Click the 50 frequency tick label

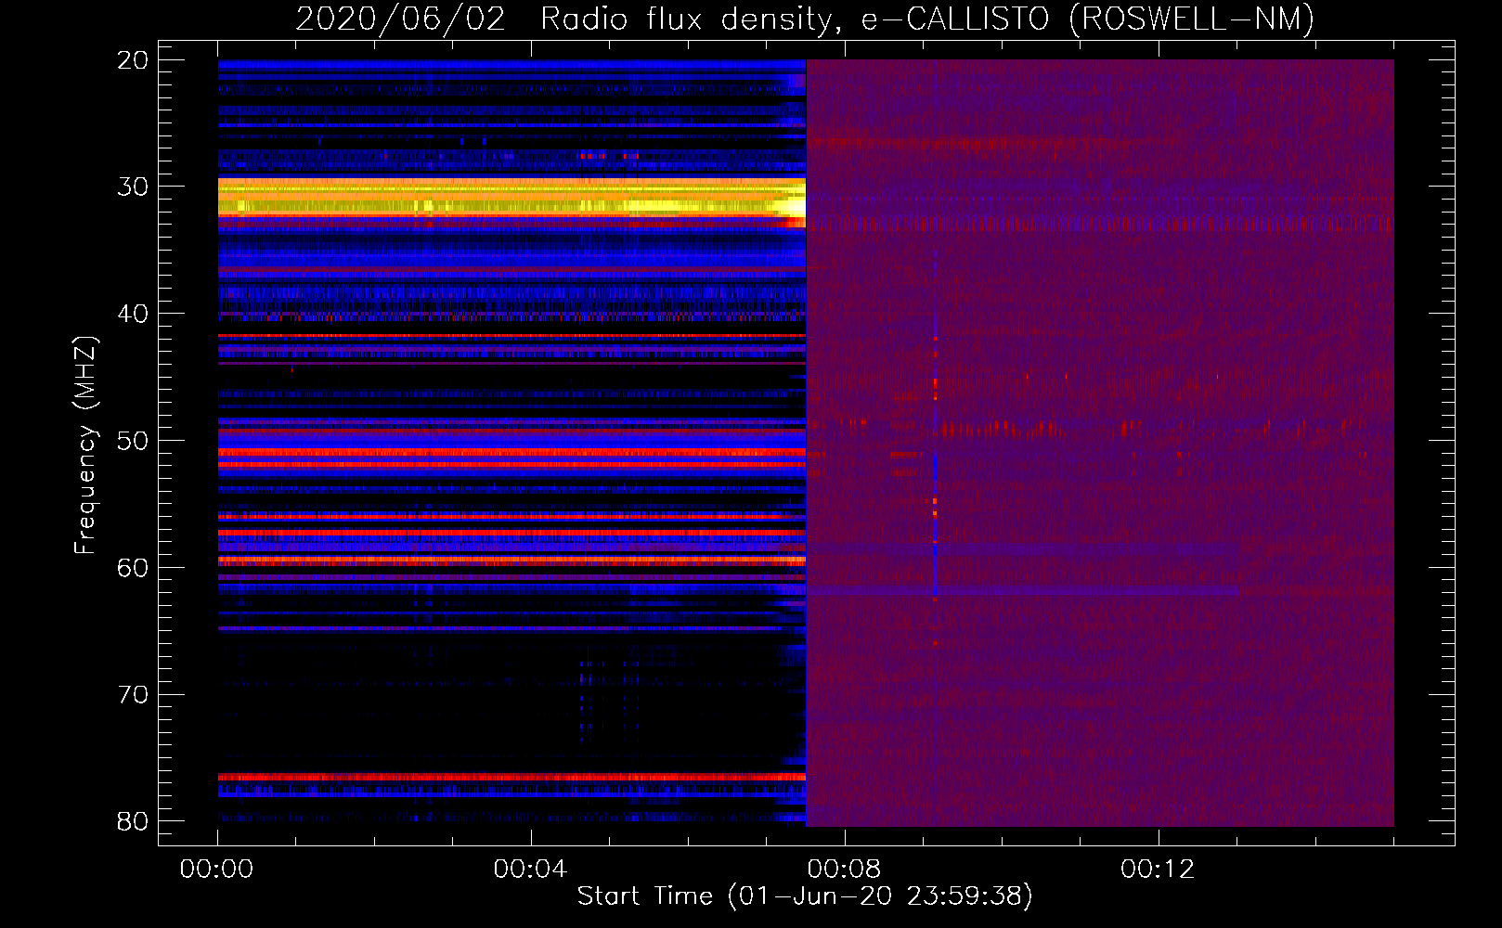click(133, 441)
